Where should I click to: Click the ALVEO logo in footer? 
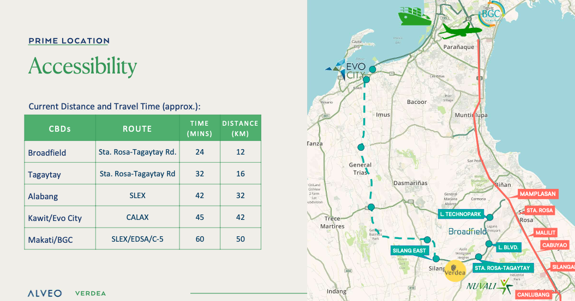[x=45, y=293]
